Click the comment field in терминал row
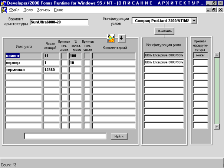224x168 pixels. point(114,70)
